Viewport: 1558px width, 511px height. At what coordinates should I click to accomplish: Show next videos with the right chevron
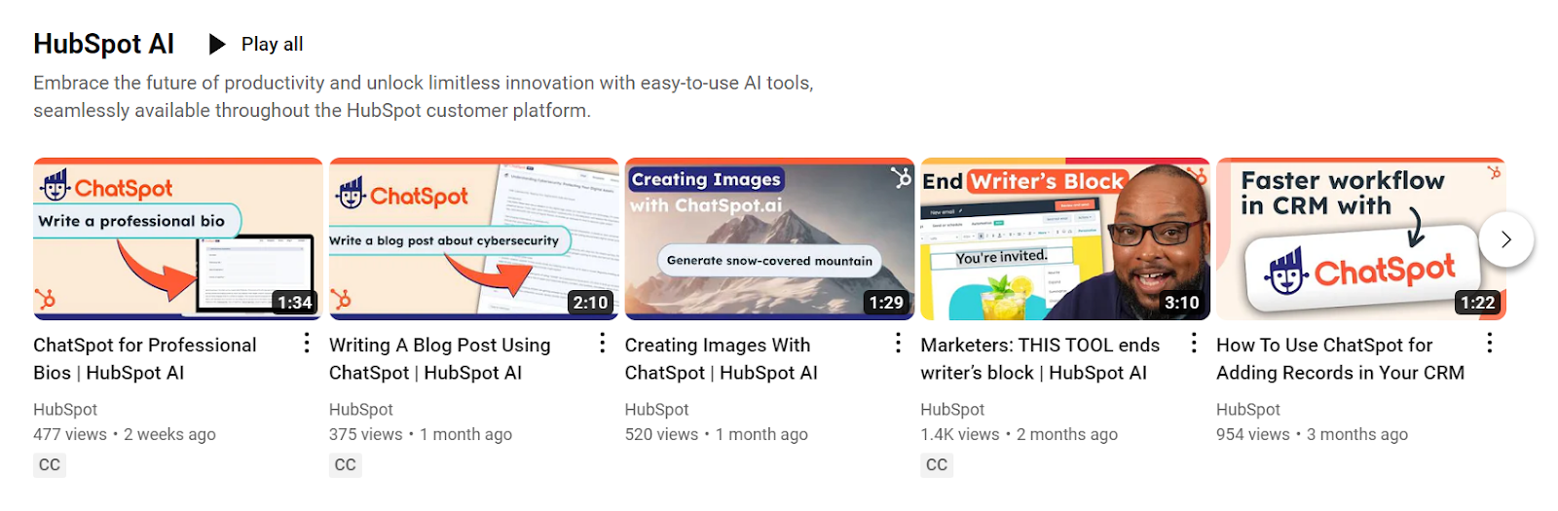pos(1506,239)
